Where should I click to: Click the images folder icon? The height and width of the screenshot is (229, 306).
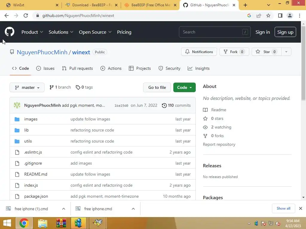17,119
